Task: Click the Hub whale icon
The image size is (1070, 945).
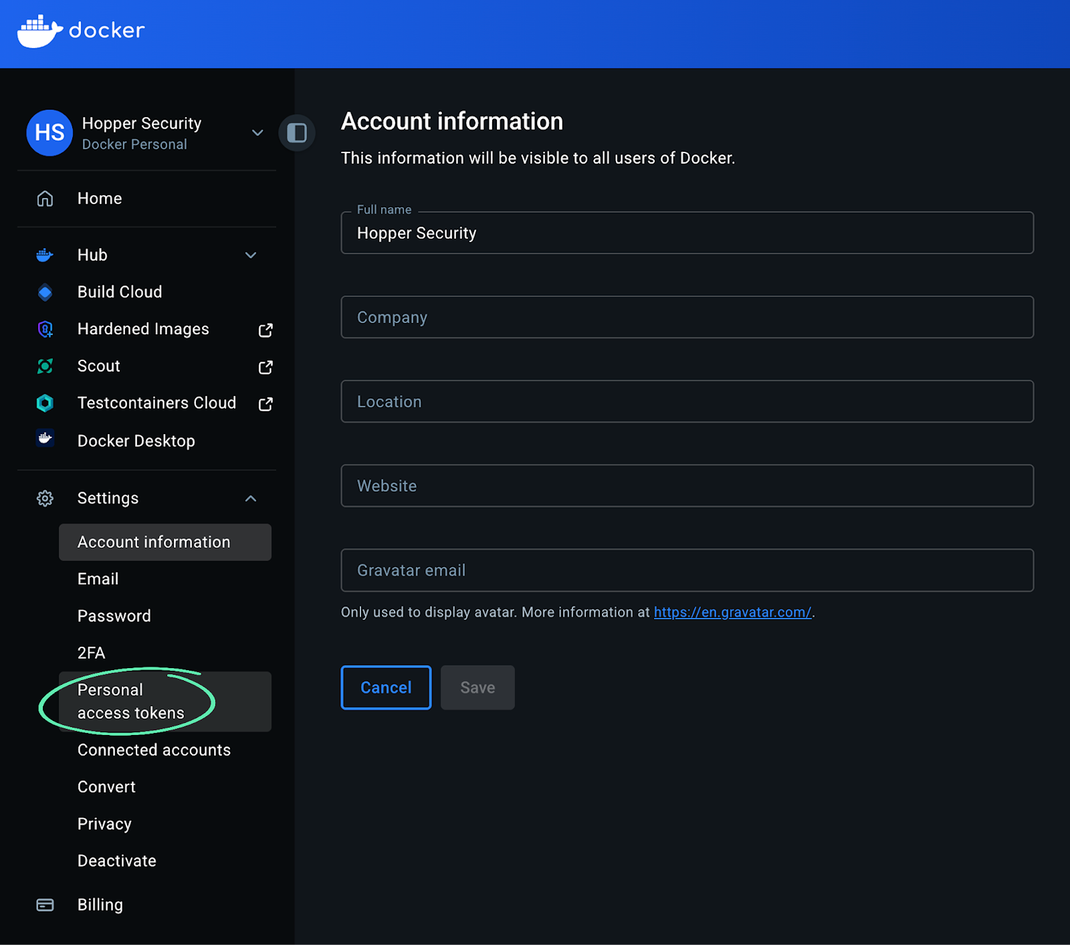Action: (45, 255)
